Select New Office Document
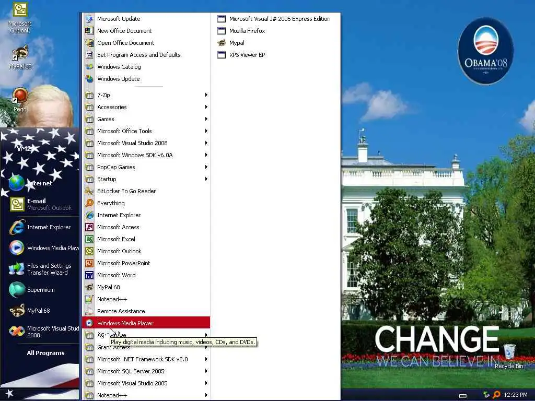 (x=146, y=31)
